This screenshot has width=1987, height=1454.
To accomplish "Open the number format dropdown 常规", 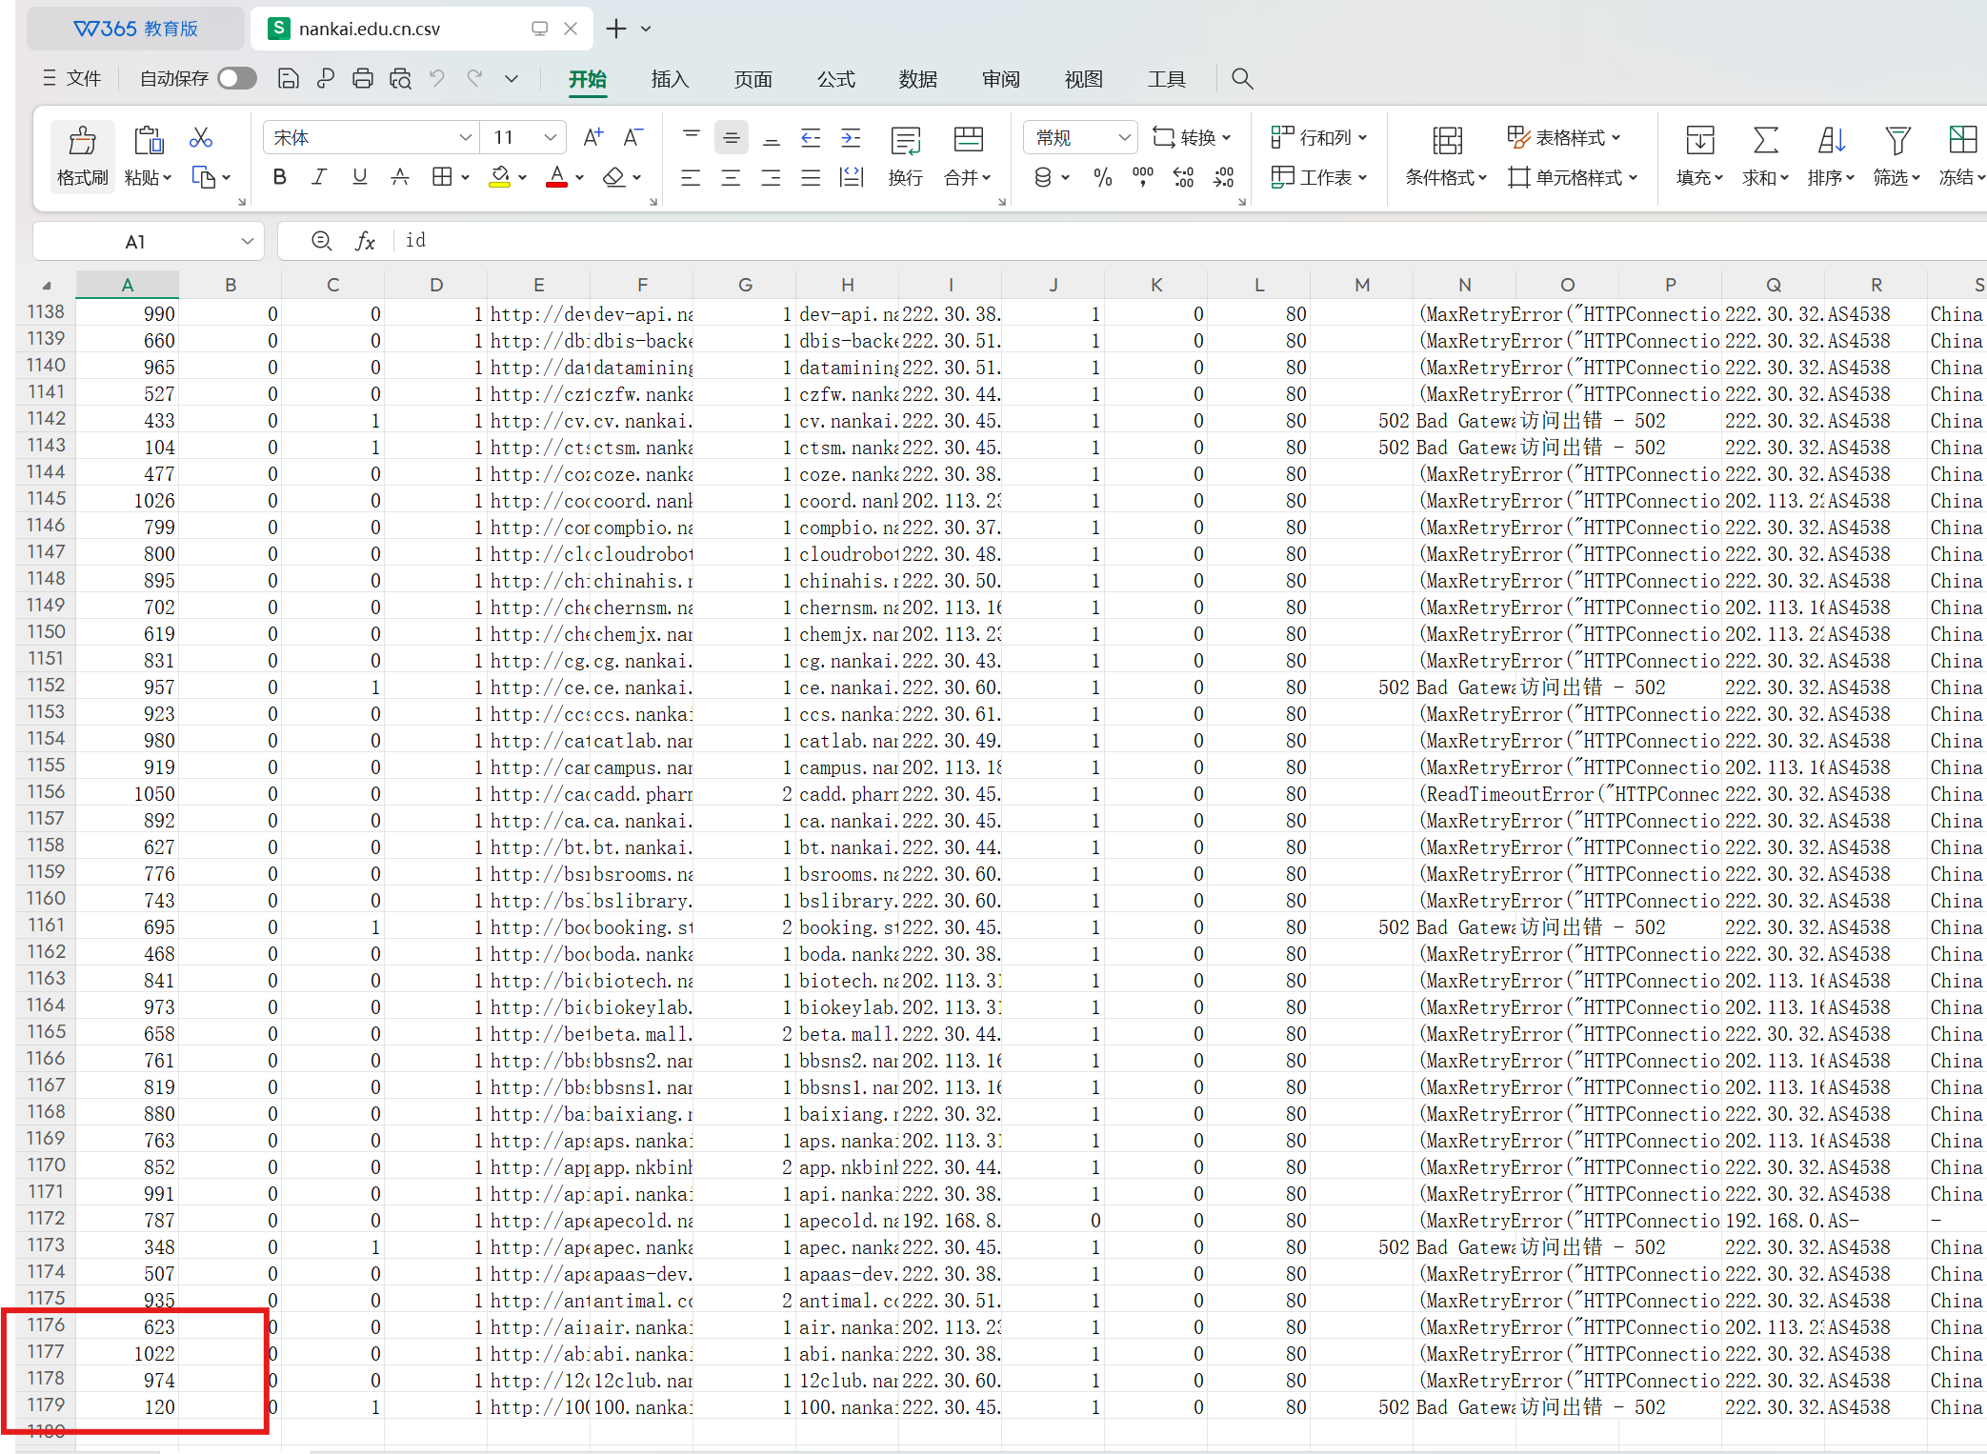I will click(x=1124, y=138).
